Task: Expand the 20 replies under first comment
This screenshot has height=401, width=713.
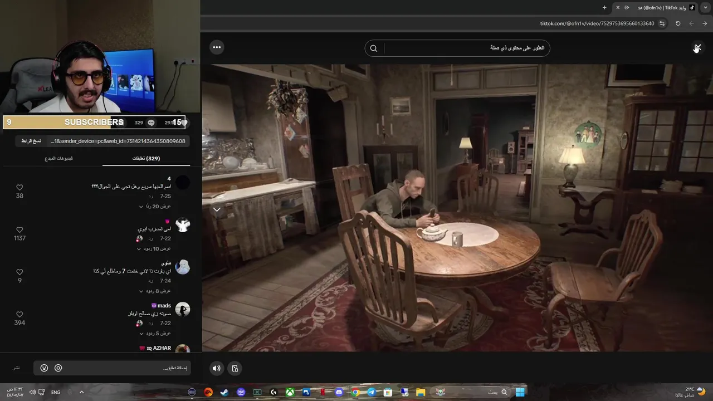Action: pyautogui.click(x=155, y=207)
